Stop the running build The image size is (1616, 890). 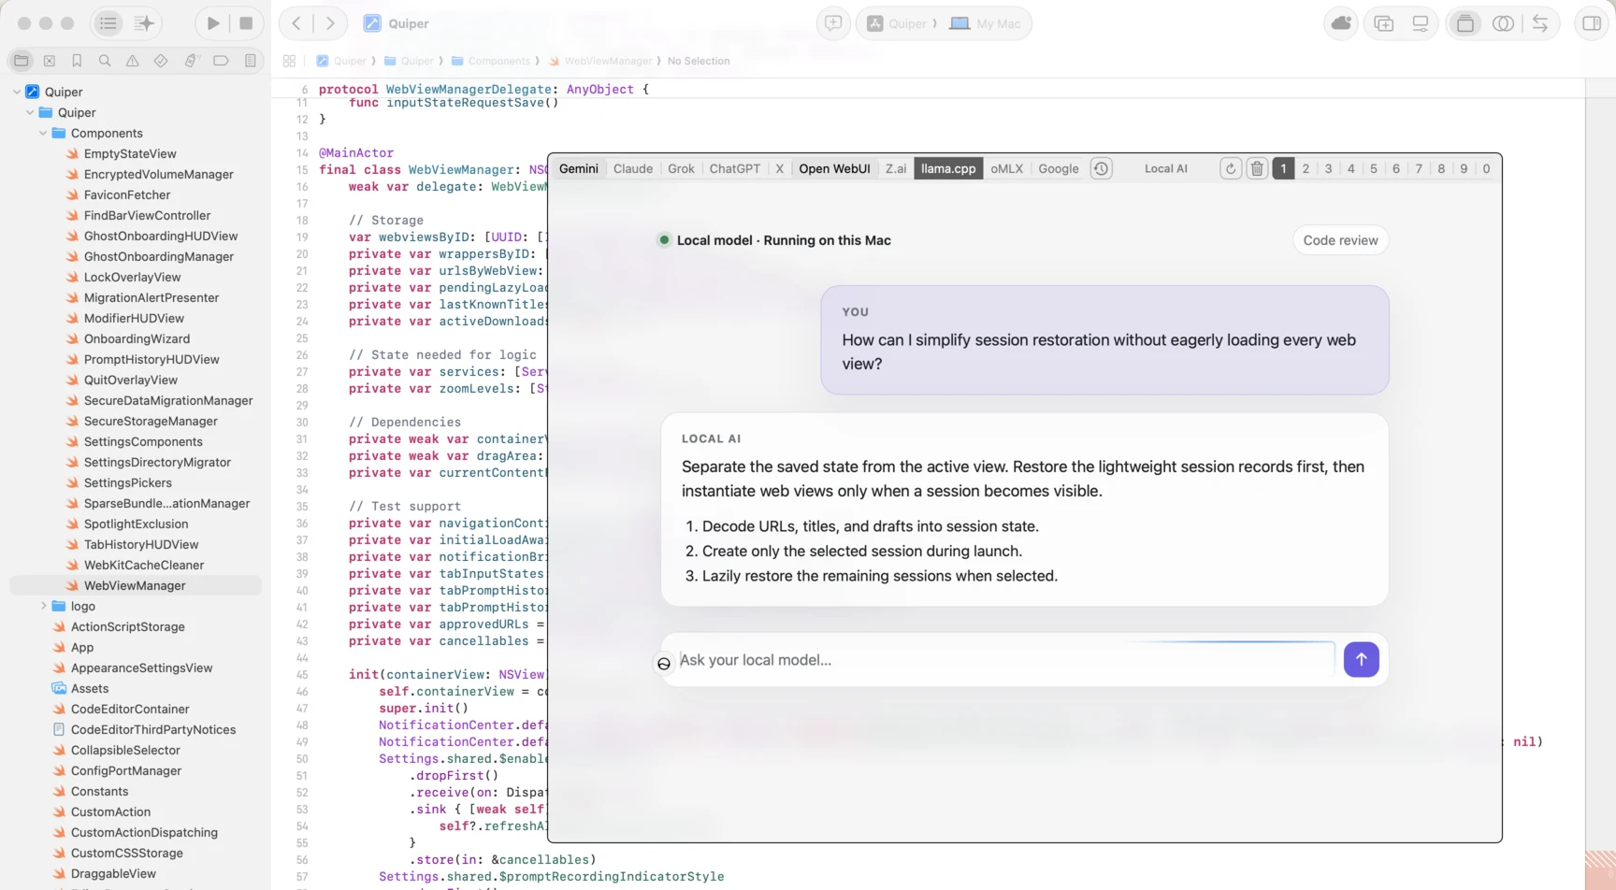coord(246,23)
